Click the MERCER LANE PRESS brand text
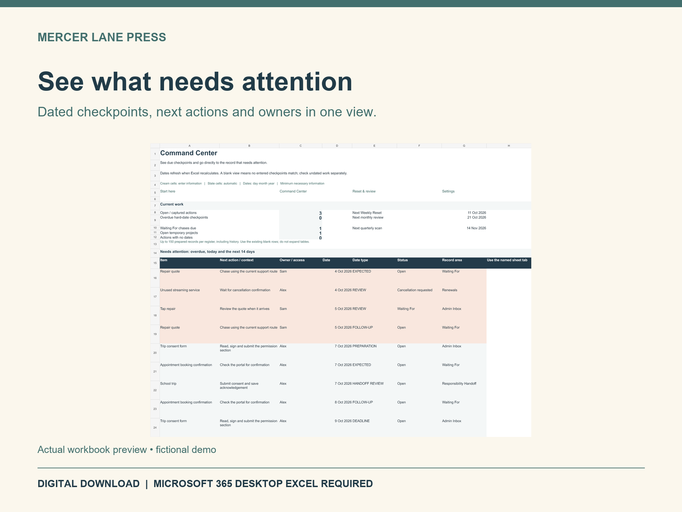The width and height of the screenshot is (682, 512). (x=102, y=37)
